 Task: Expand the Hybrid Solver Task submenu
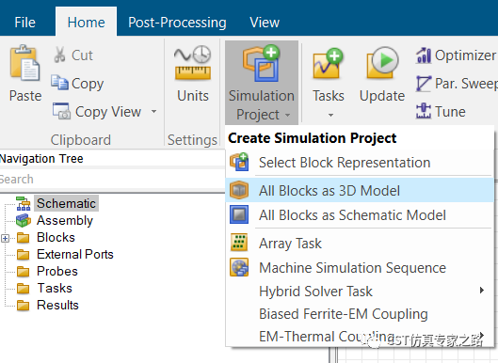click(482, 291)
